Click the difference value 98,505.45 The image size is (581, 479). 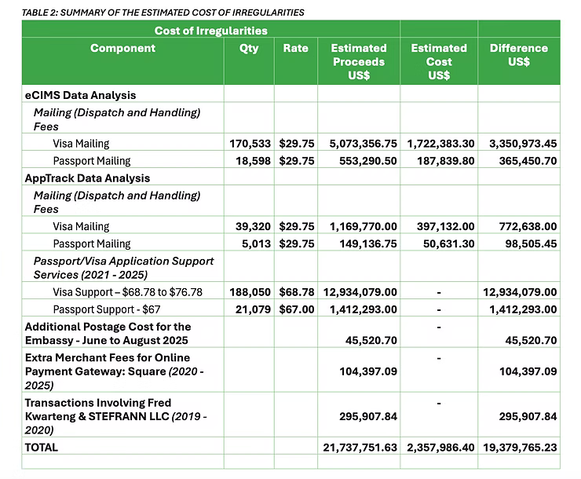click(x=531, y=243)
